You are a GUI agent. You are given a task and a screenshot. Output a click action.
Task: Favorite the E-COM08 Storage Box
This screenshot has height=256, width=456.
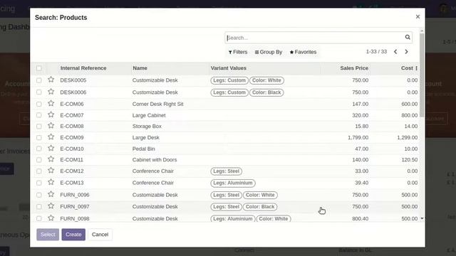(x=51, y=126)
